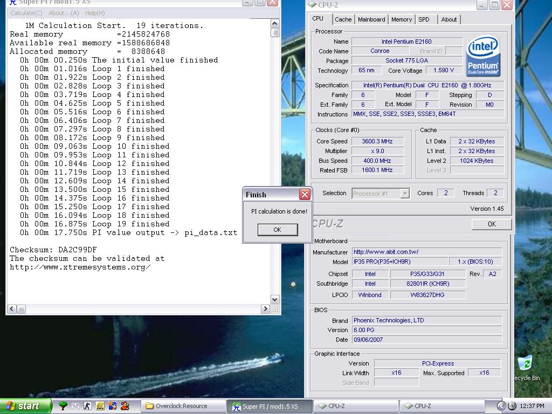This screenshot has height=414, width=552.
Task: Switch to the Cache tab in CPU-Z
Action: (x=343, y=19)
